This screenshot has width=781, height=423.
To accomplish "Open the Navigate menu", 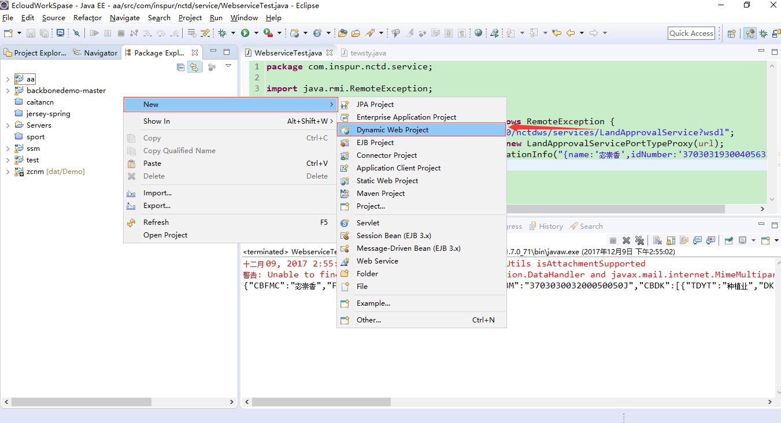I will (x=125, y=18).
